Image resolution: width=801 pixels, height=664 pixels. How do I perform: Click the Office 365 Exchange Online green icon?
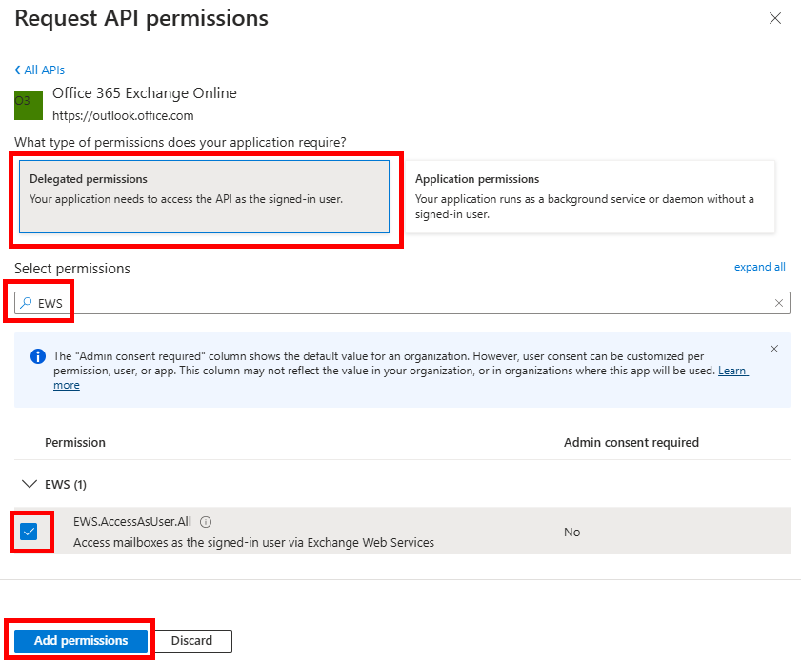29,106
